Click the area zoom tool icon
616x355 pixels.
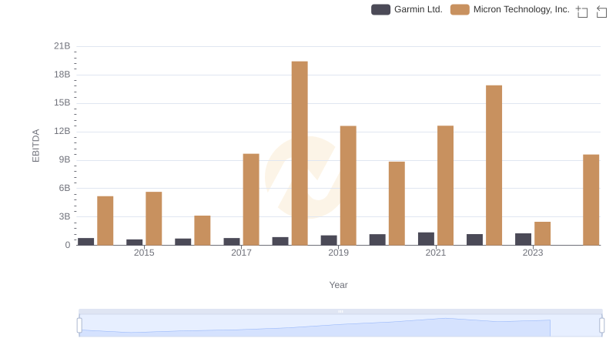tap(582, 12)
